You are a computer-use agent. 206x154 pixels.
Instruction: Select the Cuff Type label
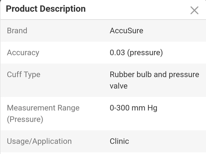coord(23,74)
